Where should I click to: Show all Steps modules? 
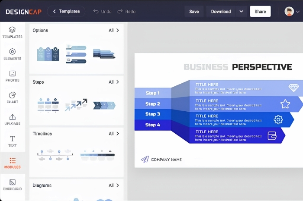pyautogui.click(x=114, y=82)
